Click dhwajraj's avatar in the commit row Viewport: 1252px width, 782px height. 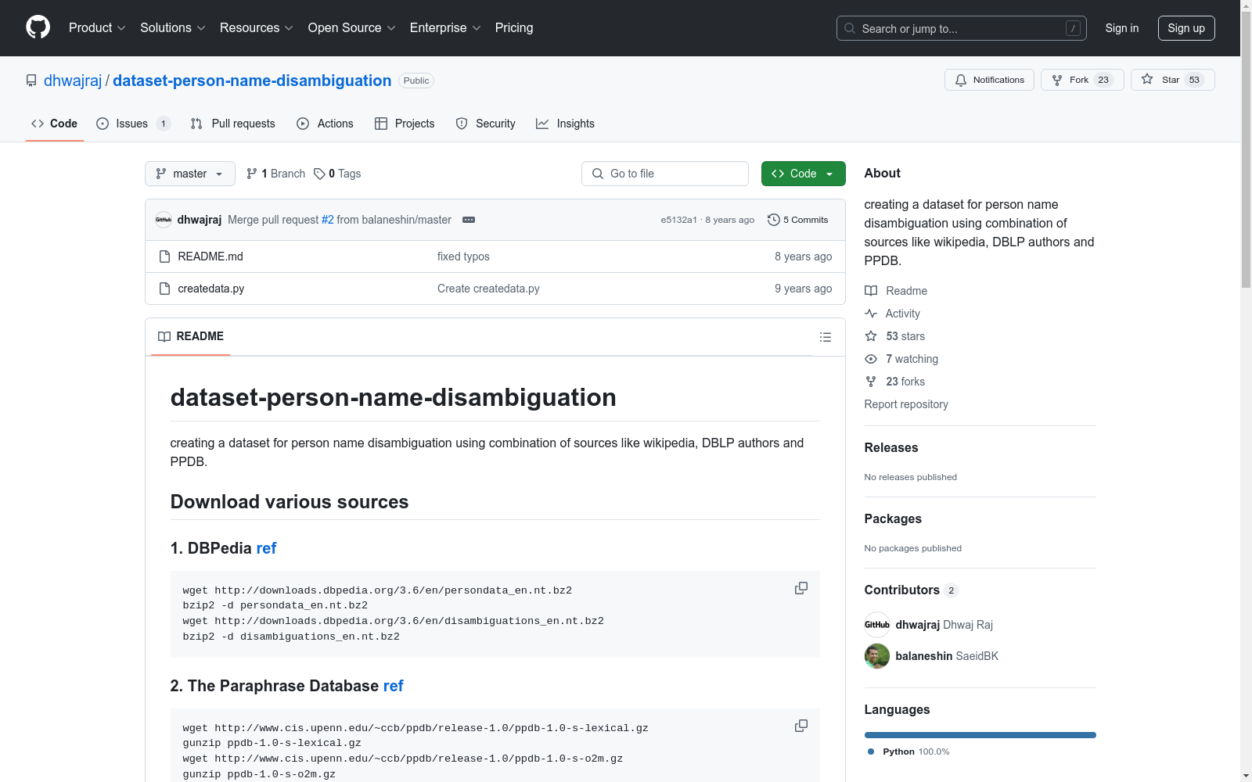pyautogui.click(x=164, y=220)
